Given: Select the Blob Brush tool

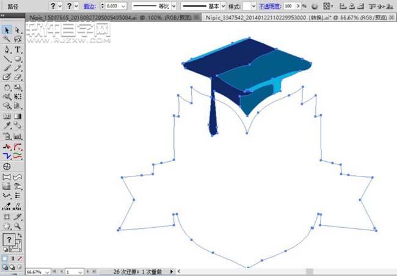Looking at the screenshot, I should pos(7,77).
